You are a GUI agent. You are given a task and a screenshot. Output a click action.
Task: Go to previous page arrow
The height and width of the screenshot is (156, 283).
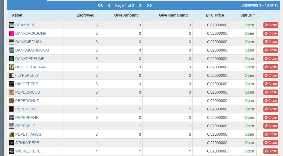pyautogui.click(x=109, y=5)
